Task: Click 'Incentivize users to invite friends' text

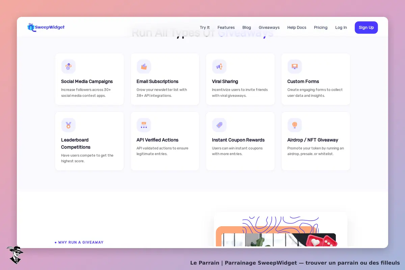Action: coord(240,90)
